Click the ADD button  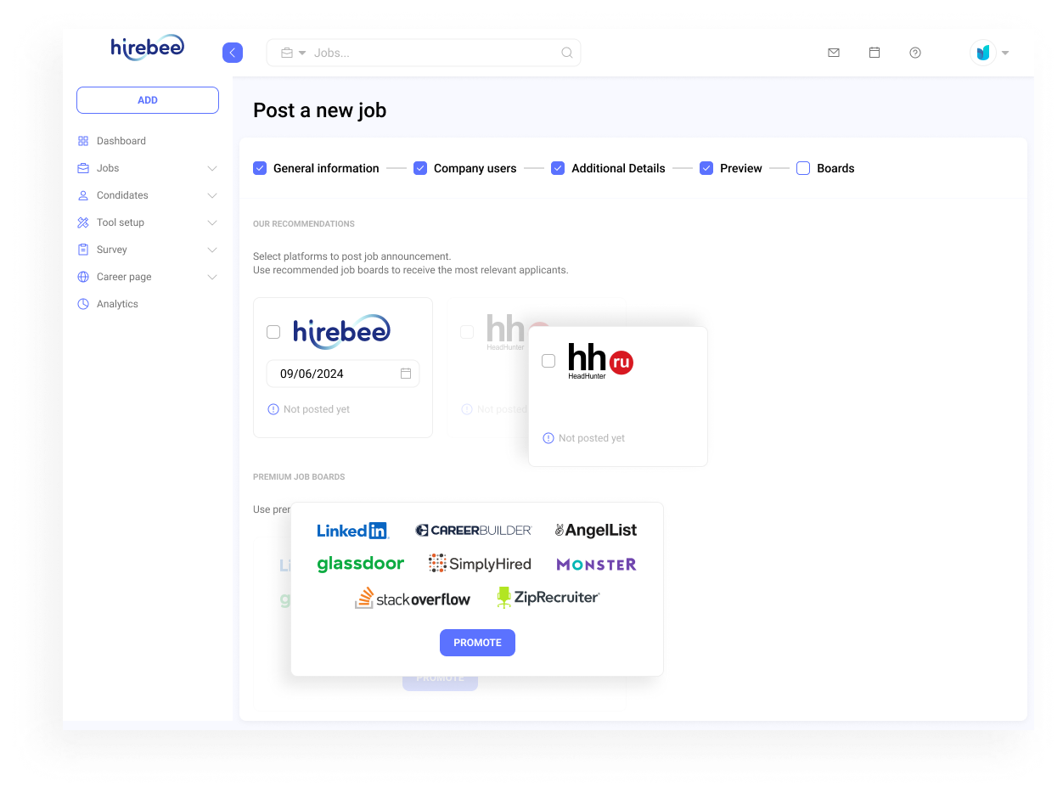147,99
